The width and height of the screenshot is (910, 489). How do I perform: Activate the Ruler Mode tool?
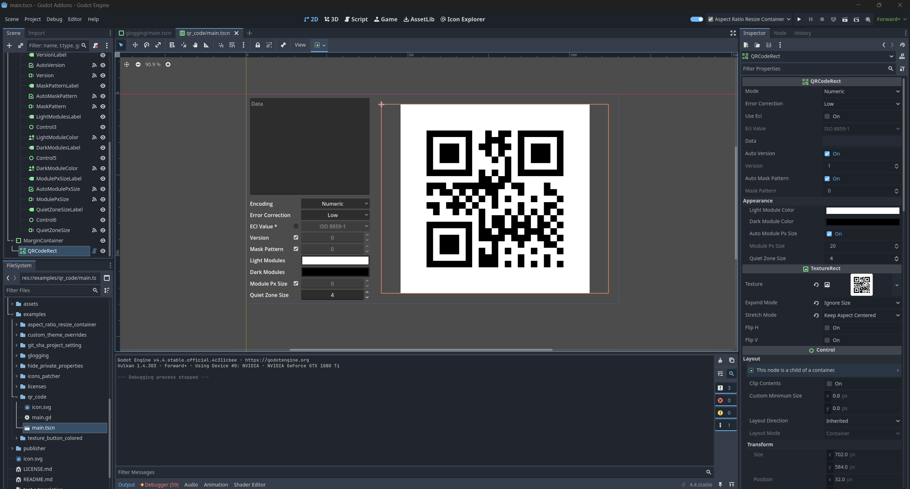point(206,45)
